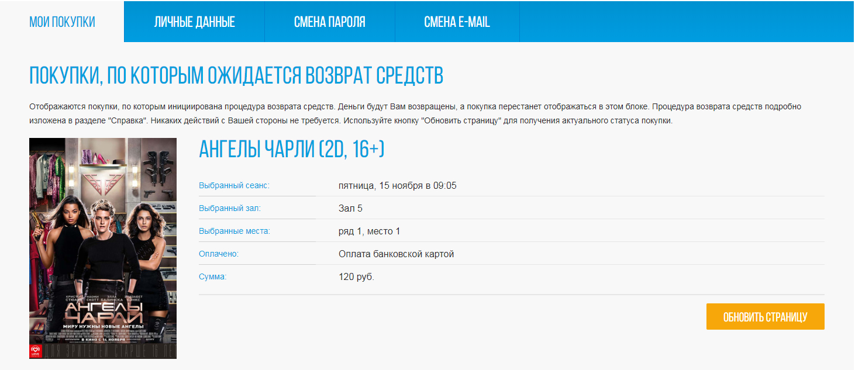
Task: Click the Зал 5 value
Action: click(x=350, y=209)
